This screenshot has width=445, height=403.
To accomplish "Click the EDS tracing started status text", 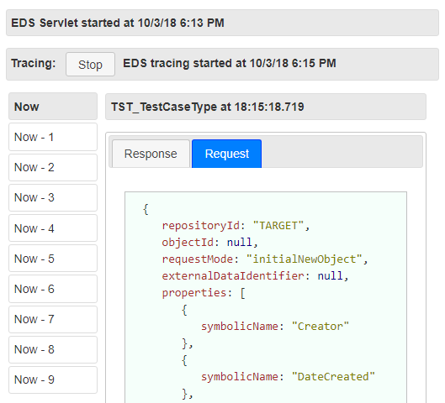I will pos(230,63).
